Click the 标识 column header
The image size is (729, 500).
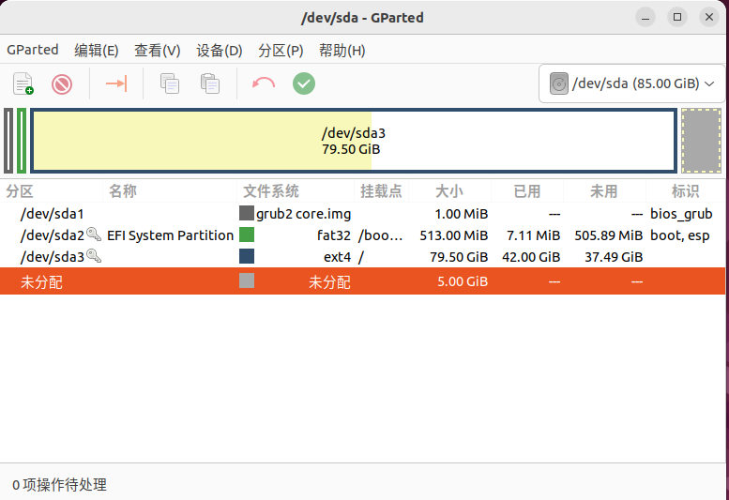pos(685,191)
